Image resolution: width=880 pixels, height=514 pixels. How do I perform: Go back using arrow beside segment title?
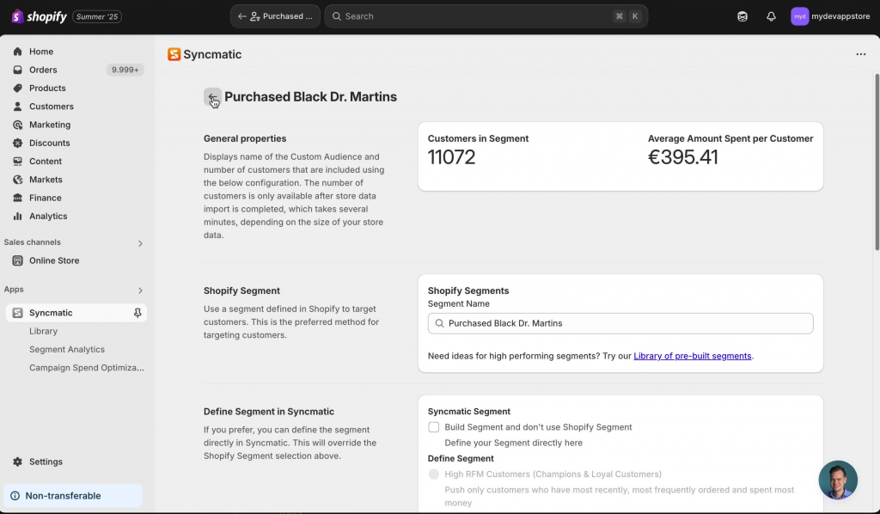213,97
